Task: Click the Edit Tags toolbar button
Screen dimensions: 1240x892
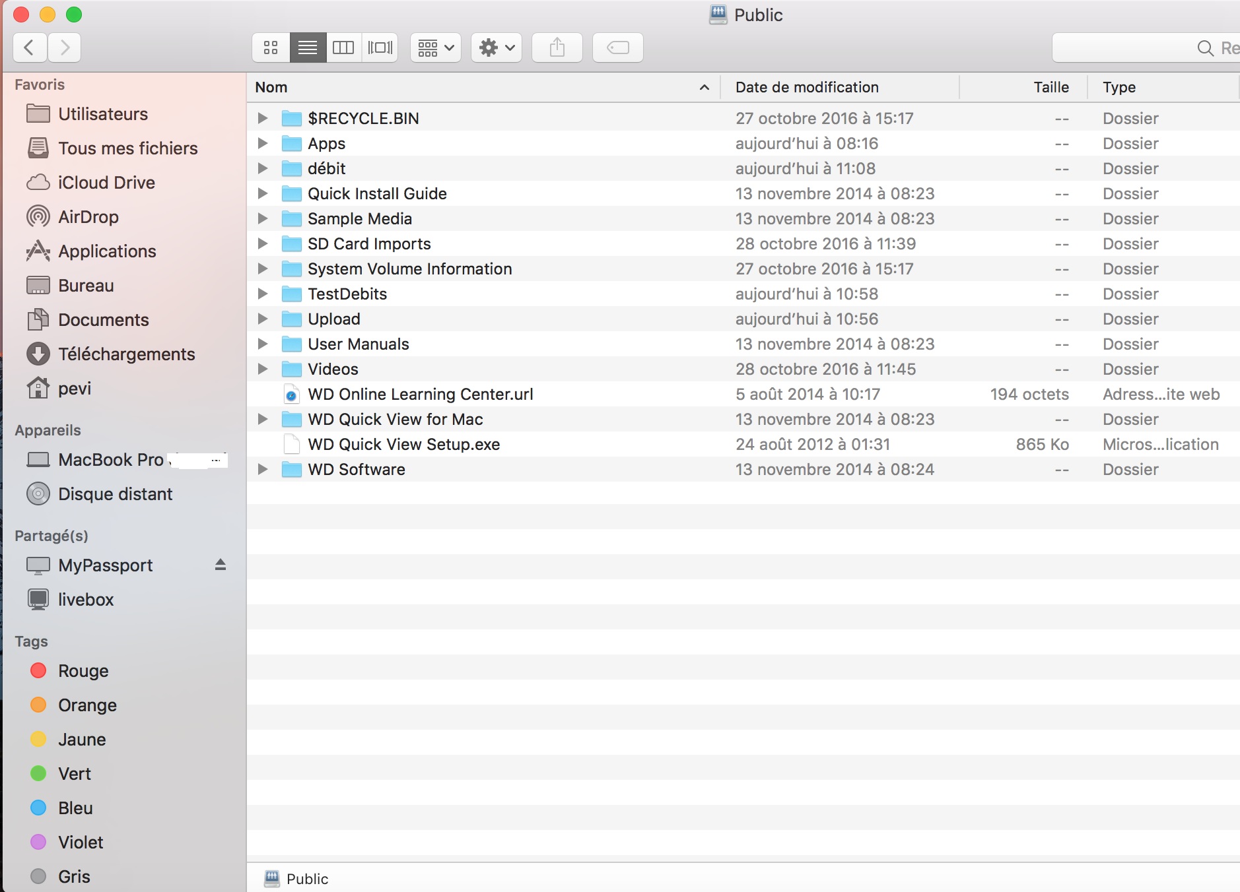Action: 617,48
